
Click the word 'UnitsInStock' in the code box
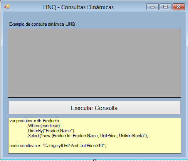pos(131,136)
